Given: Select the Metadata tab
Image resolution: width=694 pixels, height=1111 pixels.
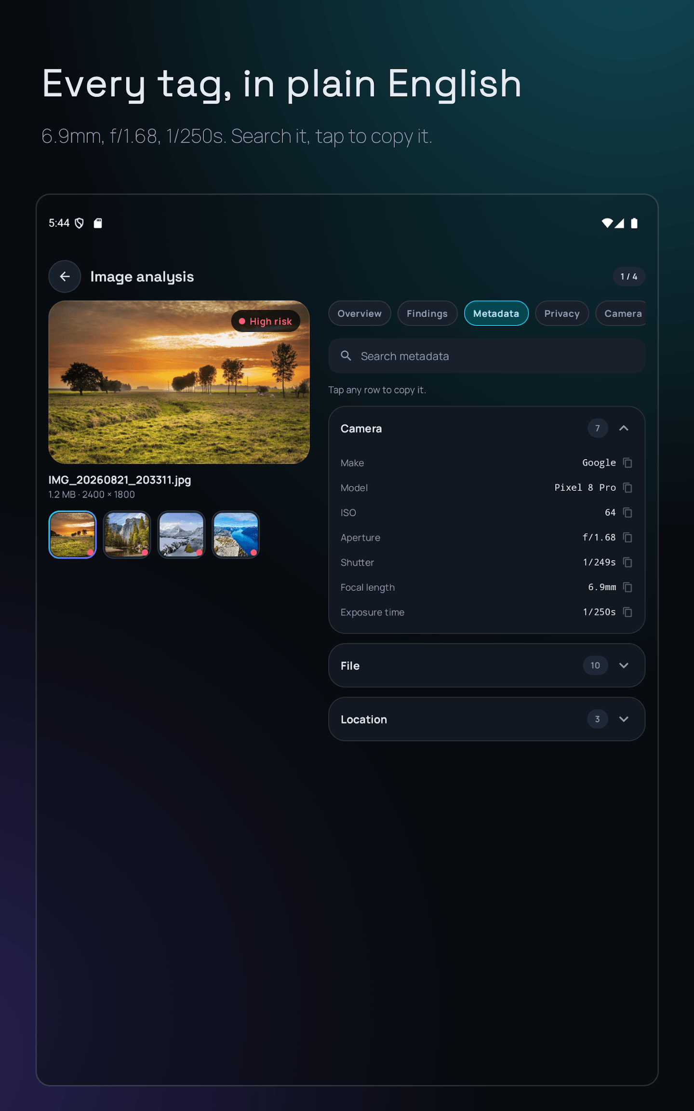Looking at the screenshot, I should (x=496, y=313).
